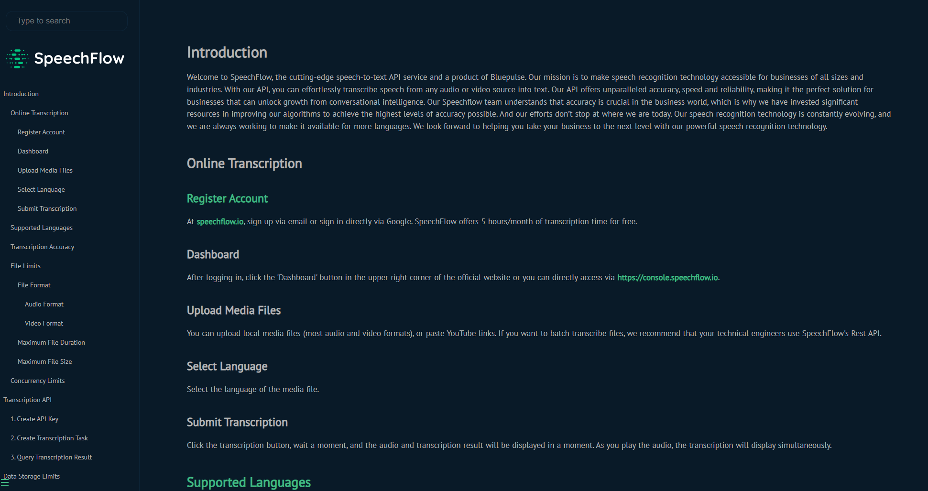
Task: Select Audio Format in the sidebar
Action: click(x=44, y=304)
